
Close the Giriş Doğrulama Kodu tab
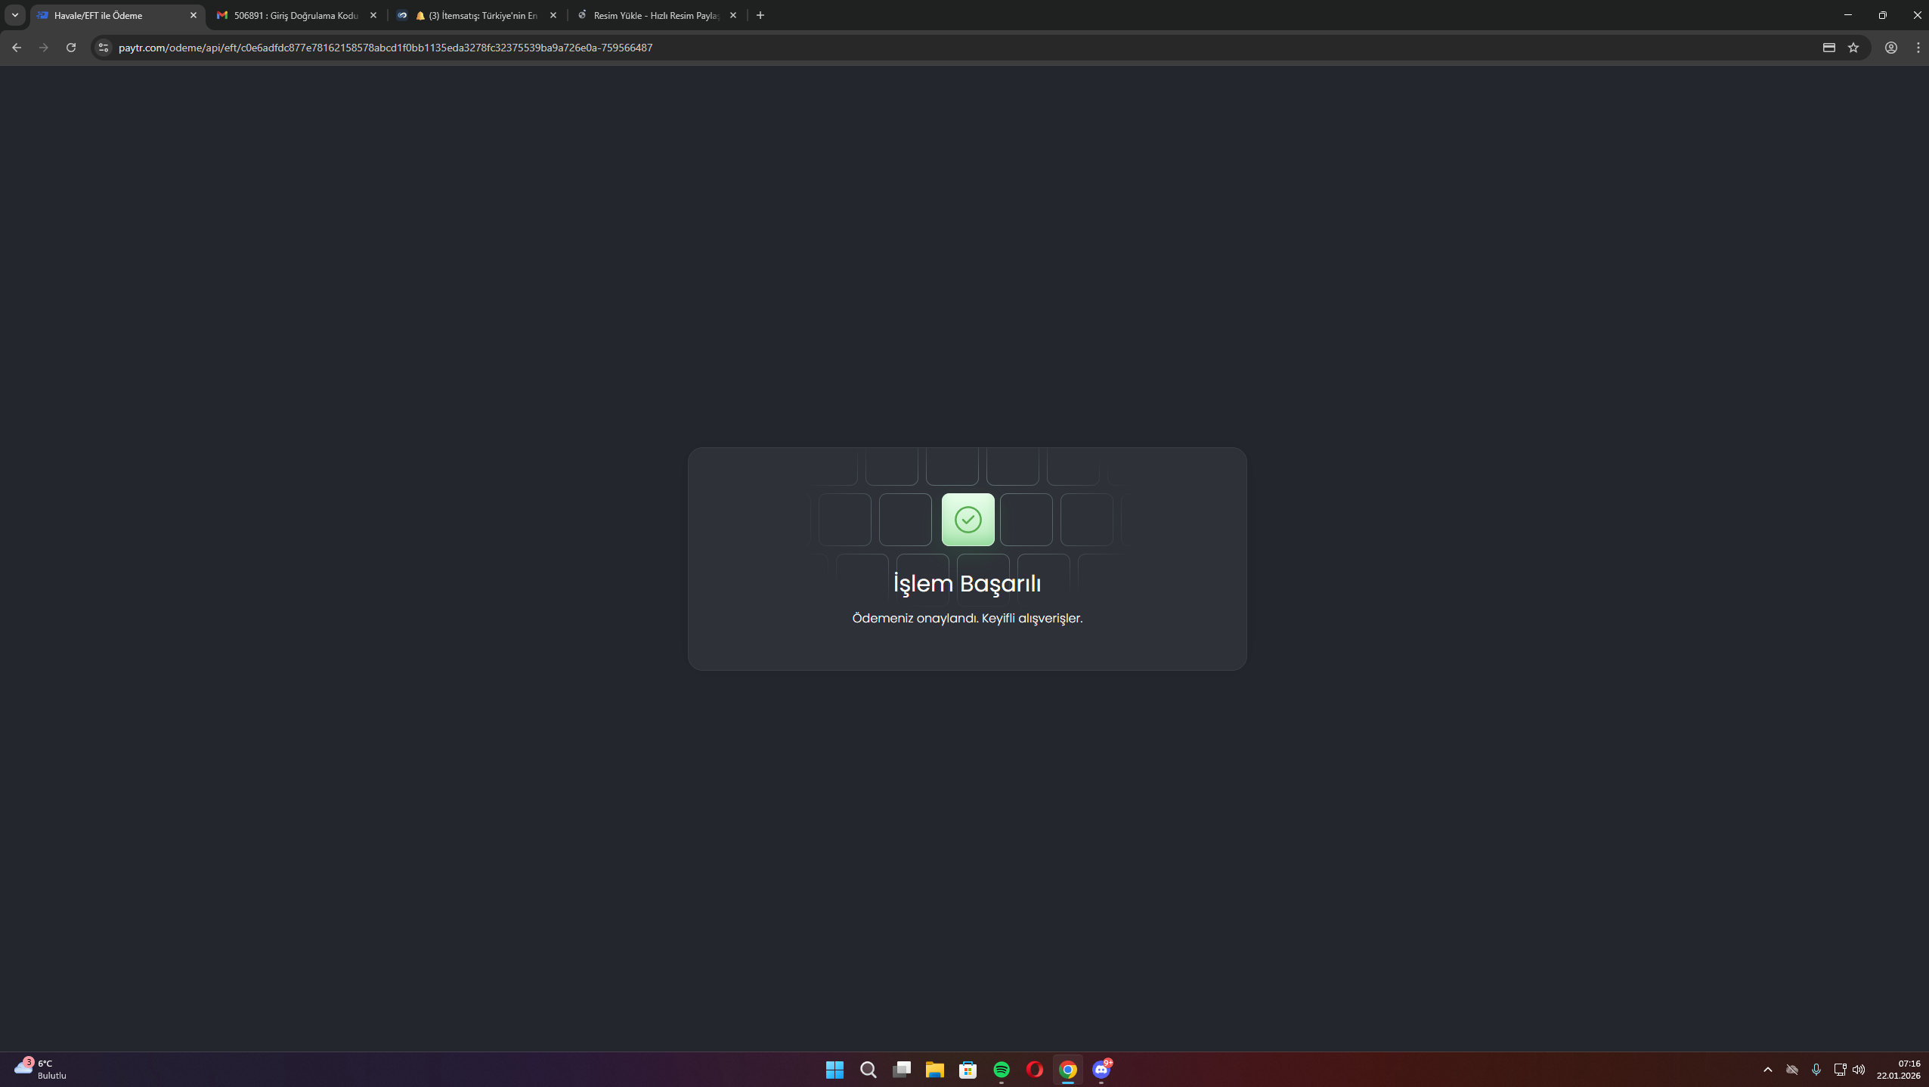(x=373, y=15)
